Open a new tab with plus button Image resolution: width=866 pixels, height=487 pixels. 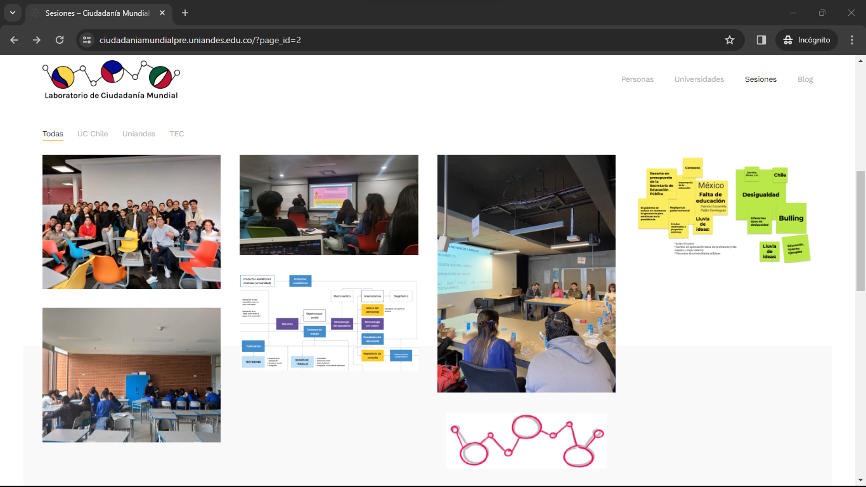pyautogui.click(x=185, y=13)
